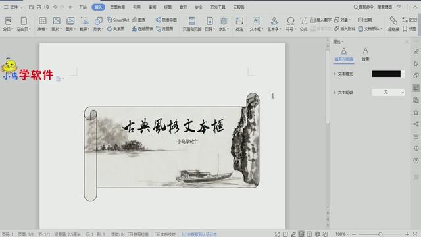The height and width of the screenshot is (237, 421).
Task: Click the 在线图表 online chart button
Action: click(x=142, y=28)
